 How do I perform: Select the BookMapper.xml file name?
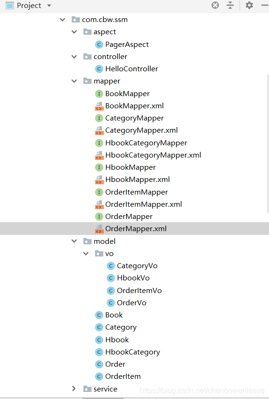(134, 106)
